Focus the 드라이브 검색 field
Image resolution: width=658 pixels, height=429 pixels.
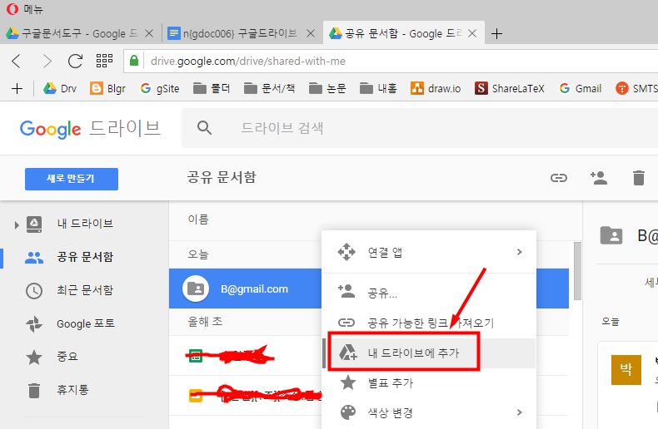coord(420,128)
